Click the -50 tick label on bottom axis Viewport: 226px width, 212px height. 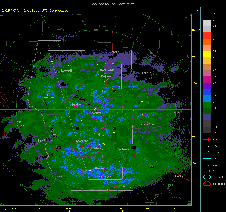coord(68,208)
